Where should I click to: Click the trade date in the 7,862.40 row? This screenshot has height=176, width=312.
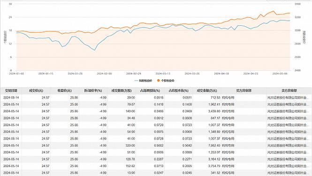click(11, 145)
